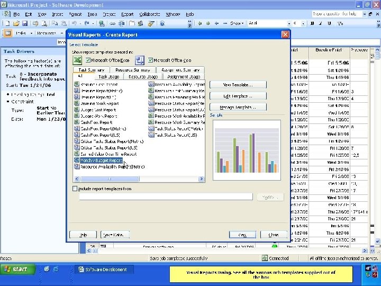Click the template list horizontal scrollbar thumb
381x286 pixels.
(110, 179)
